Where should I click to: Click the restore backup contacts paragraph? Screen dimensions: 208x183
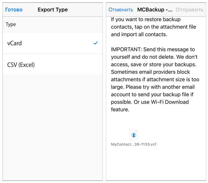pos(154,27)
